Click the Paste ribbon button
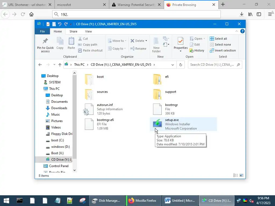This screenshot has height=206, width=275. tap(71, 43)
